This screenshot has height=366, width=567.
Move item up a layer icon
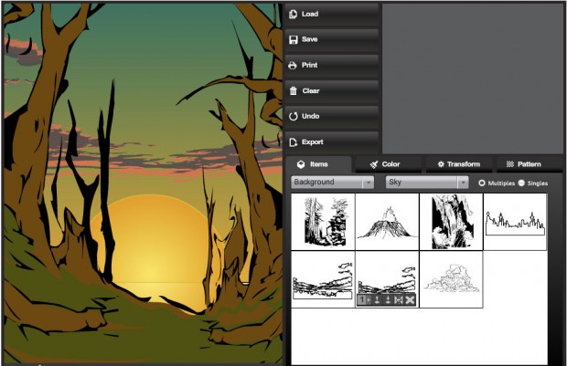click(377, 300)
